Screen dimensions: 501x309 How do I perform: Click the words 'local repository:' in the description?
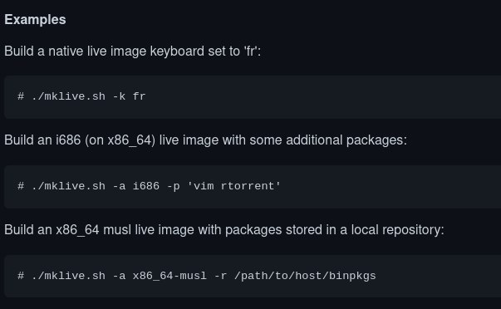(x=397, y=230)
